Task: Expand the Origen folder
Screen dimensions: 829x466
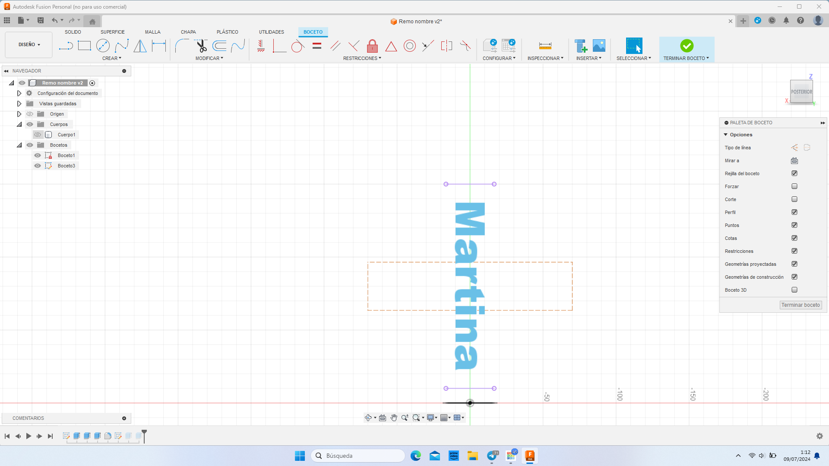Action: [19, 114]
